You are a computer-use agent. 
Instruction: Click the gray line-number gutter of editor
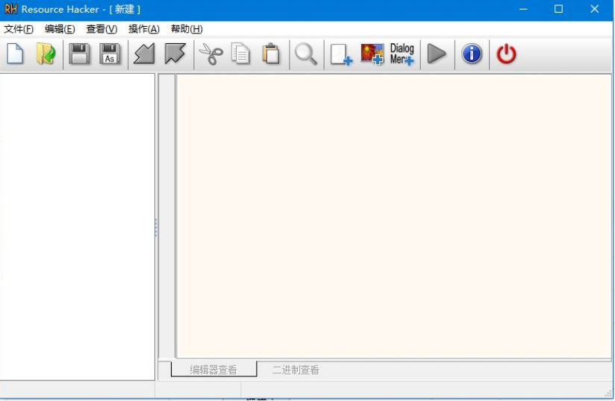166,215
